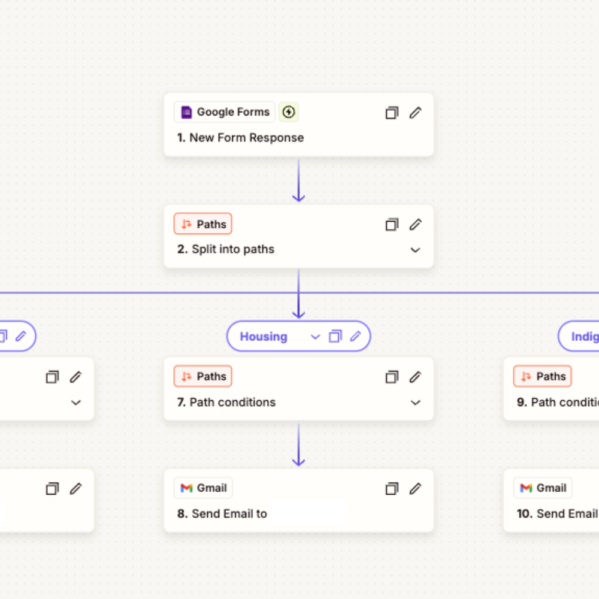Viewport: 599px width, 599px height.
Task: Select '8. Send Email to' text
Action: point(222,514)
